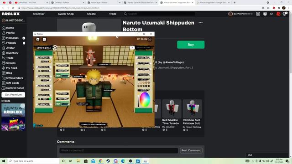The width and height of the screenshot is (292, 164).
Task: Focus the Windows taskbar search box
Action: tap(33, 161)
